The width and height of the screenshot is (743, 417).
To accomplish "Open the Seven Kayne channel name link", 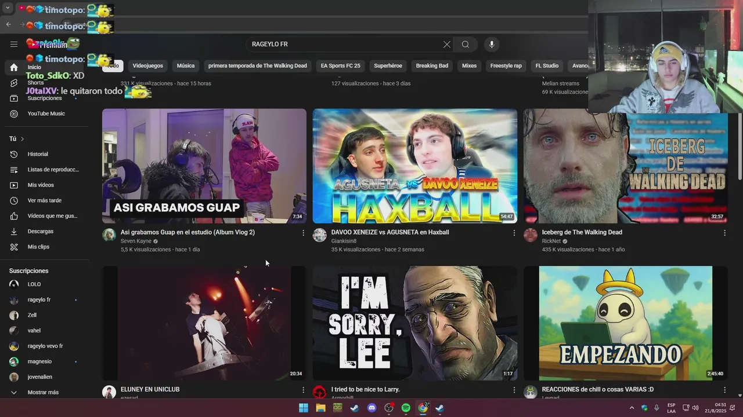I will coord(136,241).
